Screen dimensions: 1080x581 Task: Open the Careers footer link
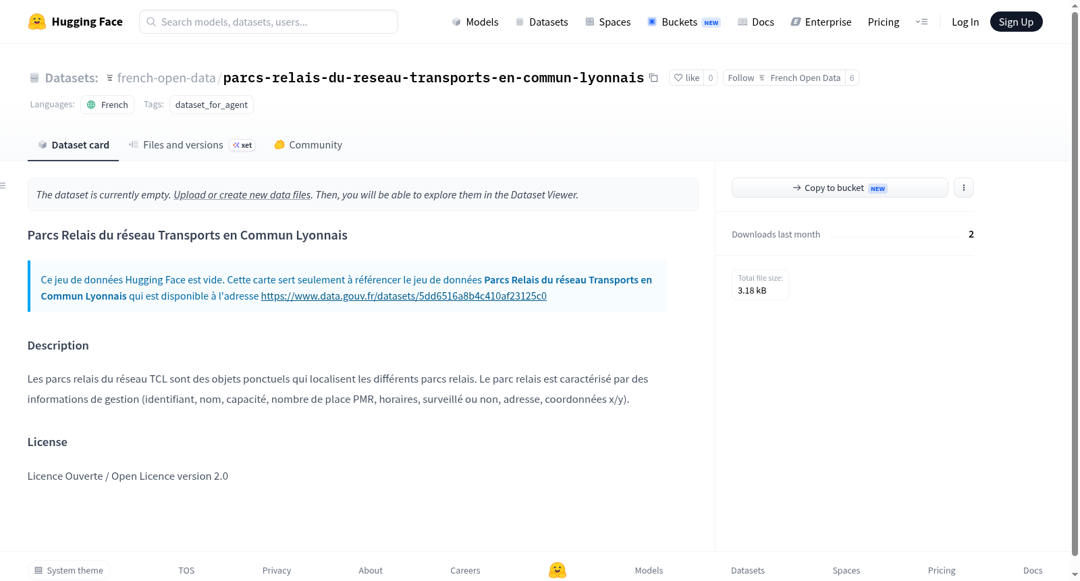coord(465,570)
